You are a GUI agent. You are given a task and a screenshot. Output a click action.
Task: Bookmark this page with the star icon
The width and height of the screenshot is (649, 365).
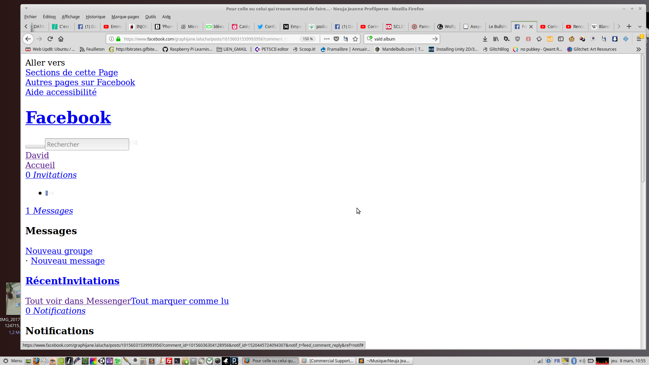(x=355, y=39)
